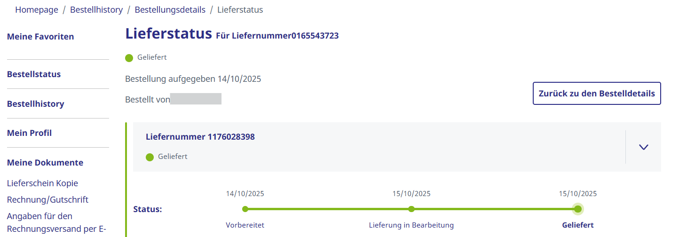
Task: Open Meine Favoriten in sidebar
Action: (x=40, y=37)
